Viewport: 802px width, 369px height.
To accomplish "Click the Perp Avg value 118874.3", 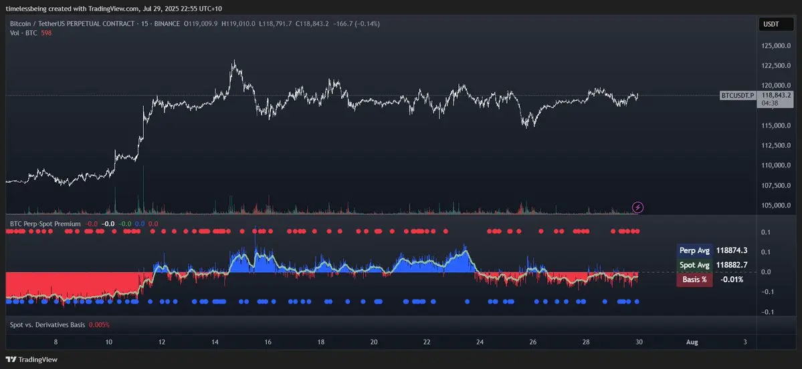I will point(731,251).
